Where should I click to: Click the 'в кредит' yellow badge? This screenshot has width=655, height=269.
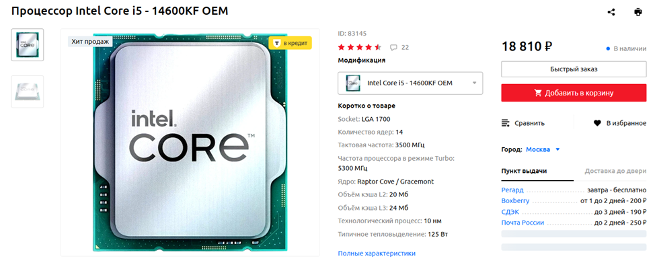point(291,43)
